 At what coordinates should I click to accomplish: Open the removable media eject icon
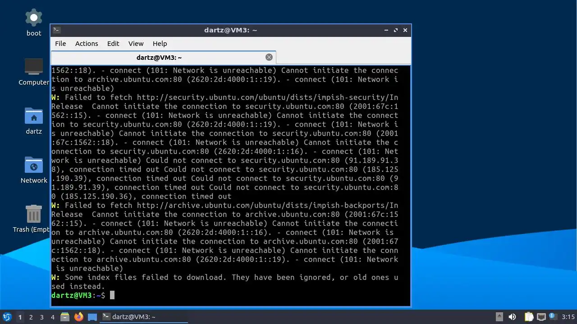[499, 317]
